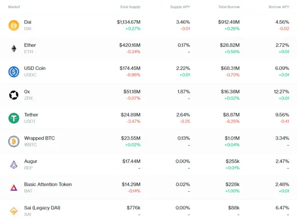Click the $1,134.67M total supply value
The width and height of the screenshot is (297, 220).
click(128, 22)
